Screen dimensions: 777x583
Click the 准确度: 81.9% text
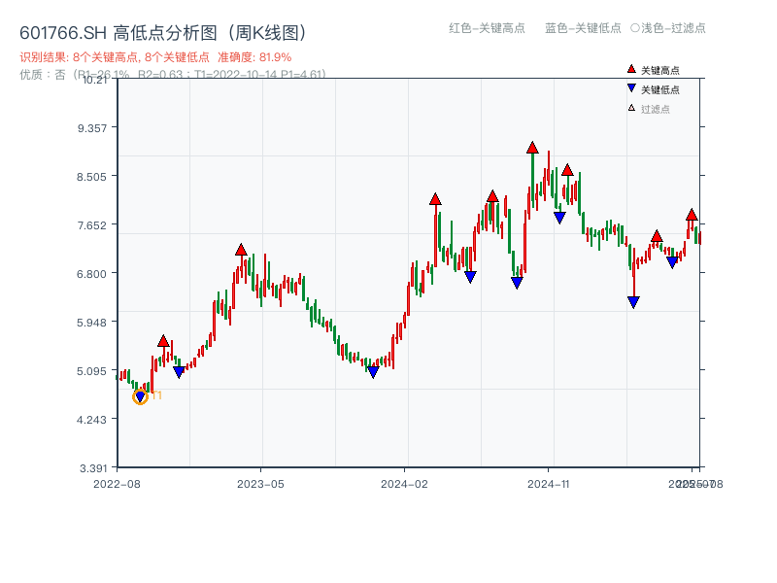pyautogui.click(x=254, y=57)
